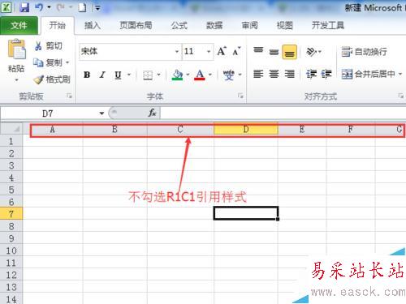
Task: Undo the last action
Action: 39,7
